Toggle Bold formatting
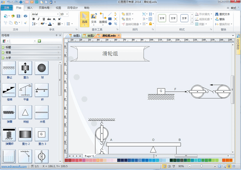 34,19
